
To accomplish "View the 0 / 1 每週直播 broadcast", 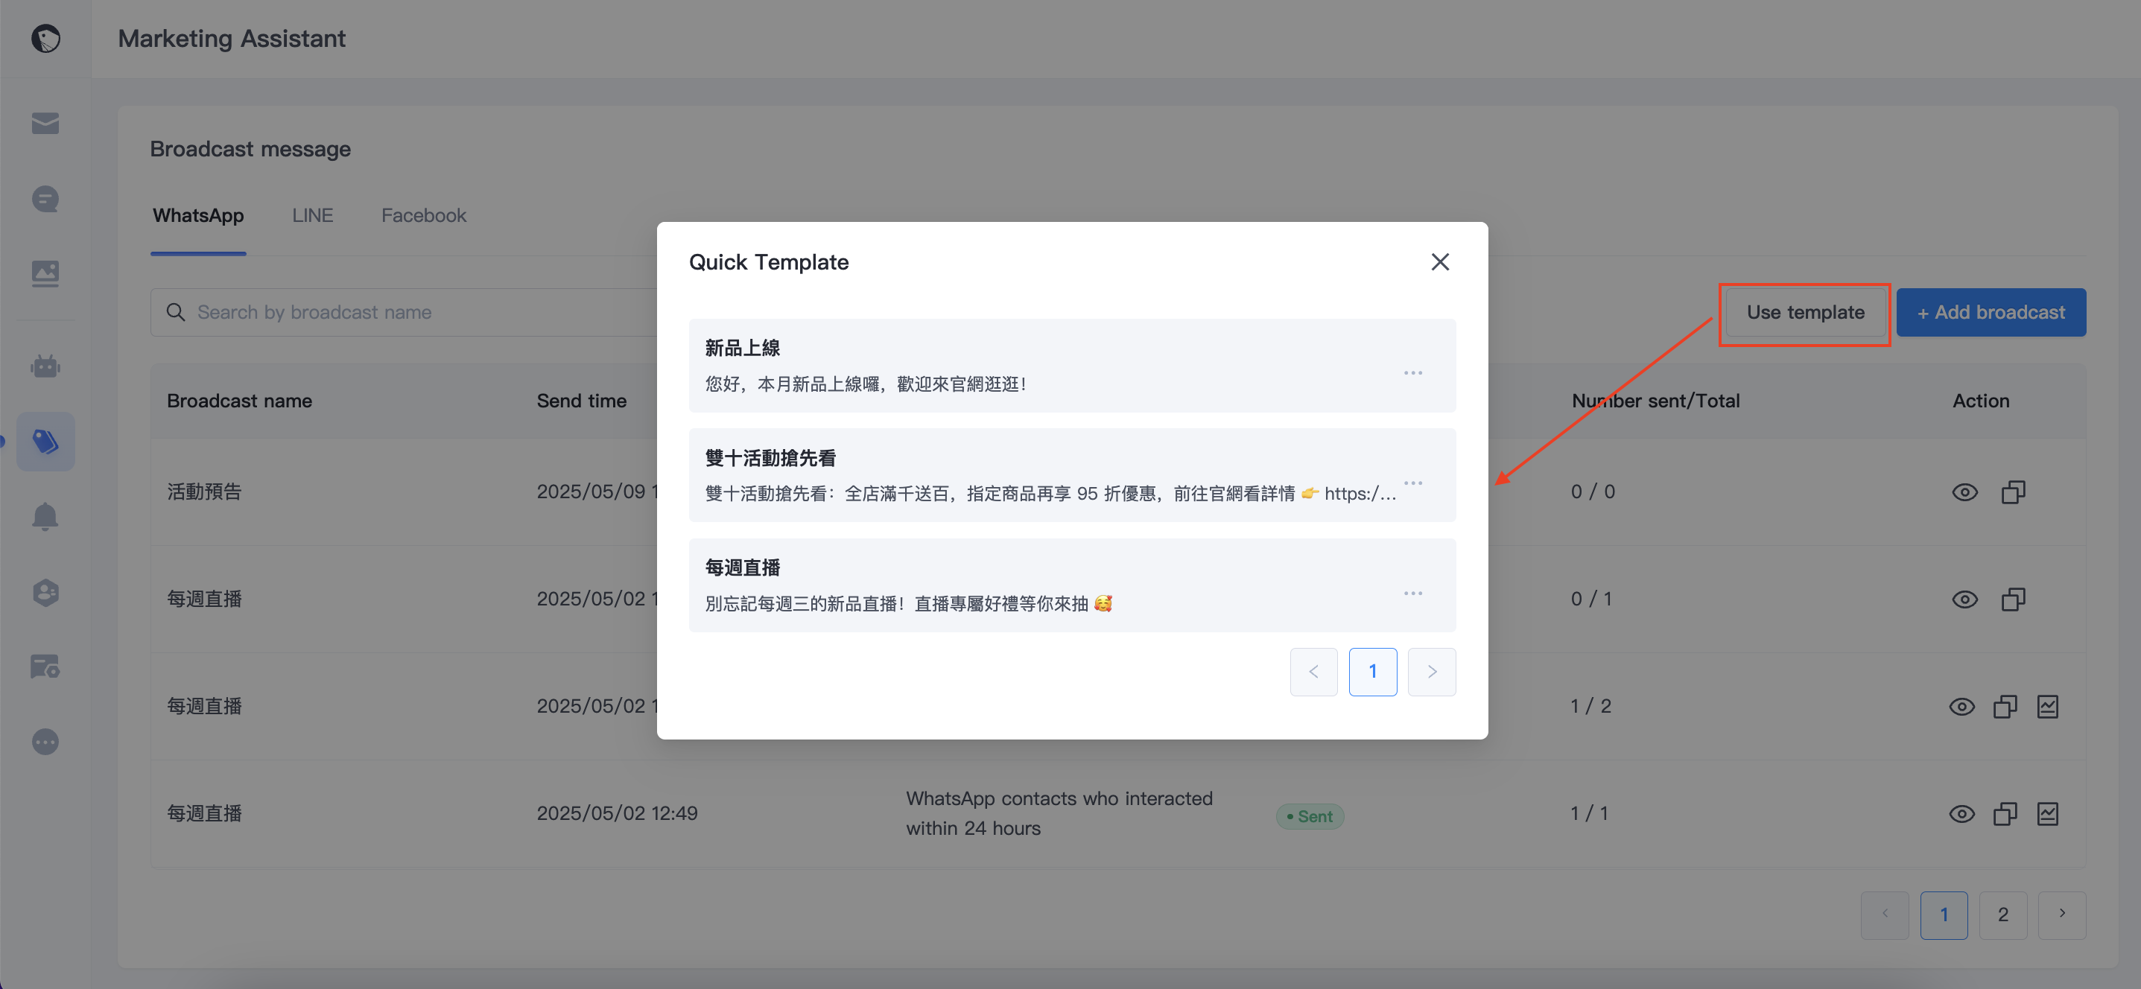I will click(1964, 600).
